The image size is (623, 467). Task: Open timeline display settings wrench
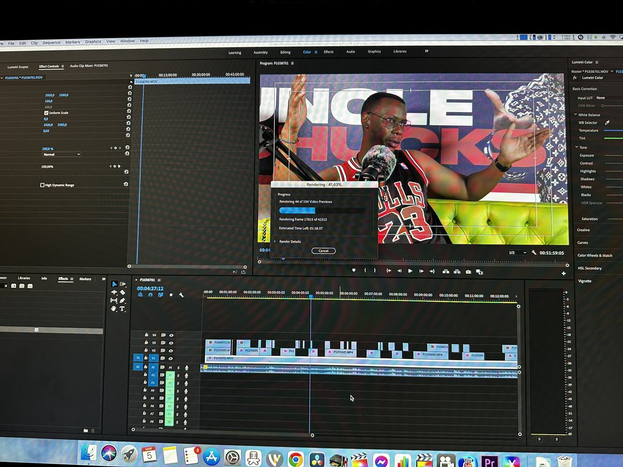click(181, 295)
